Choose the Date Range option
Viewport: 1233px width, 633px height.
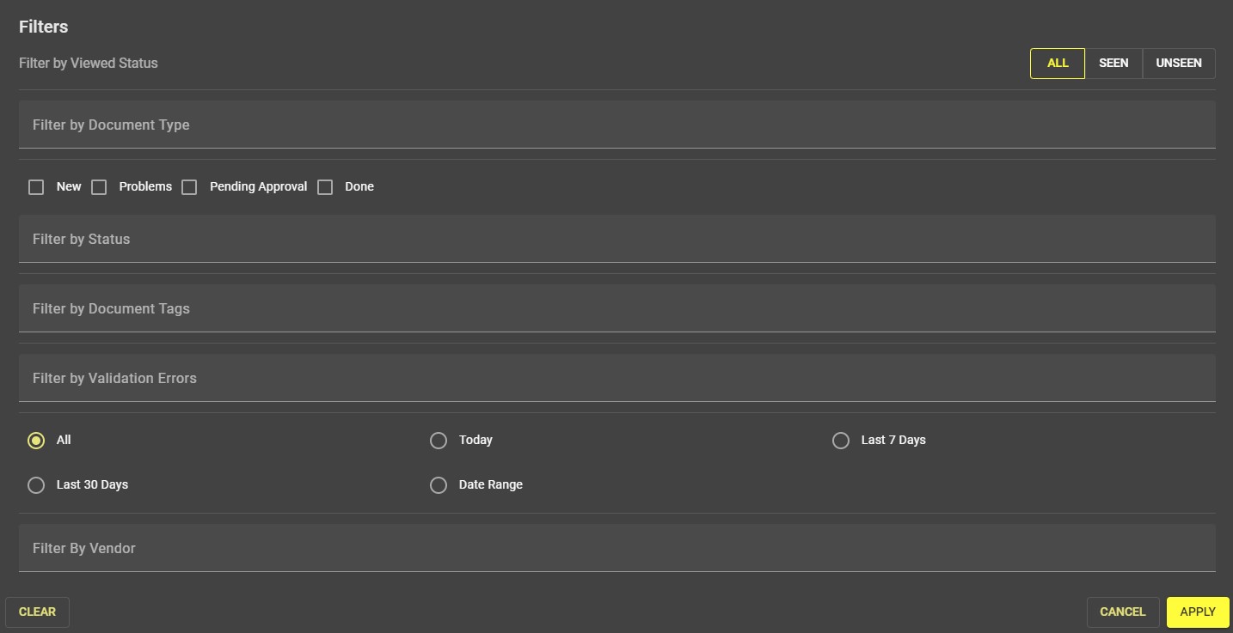coord(439,484)
